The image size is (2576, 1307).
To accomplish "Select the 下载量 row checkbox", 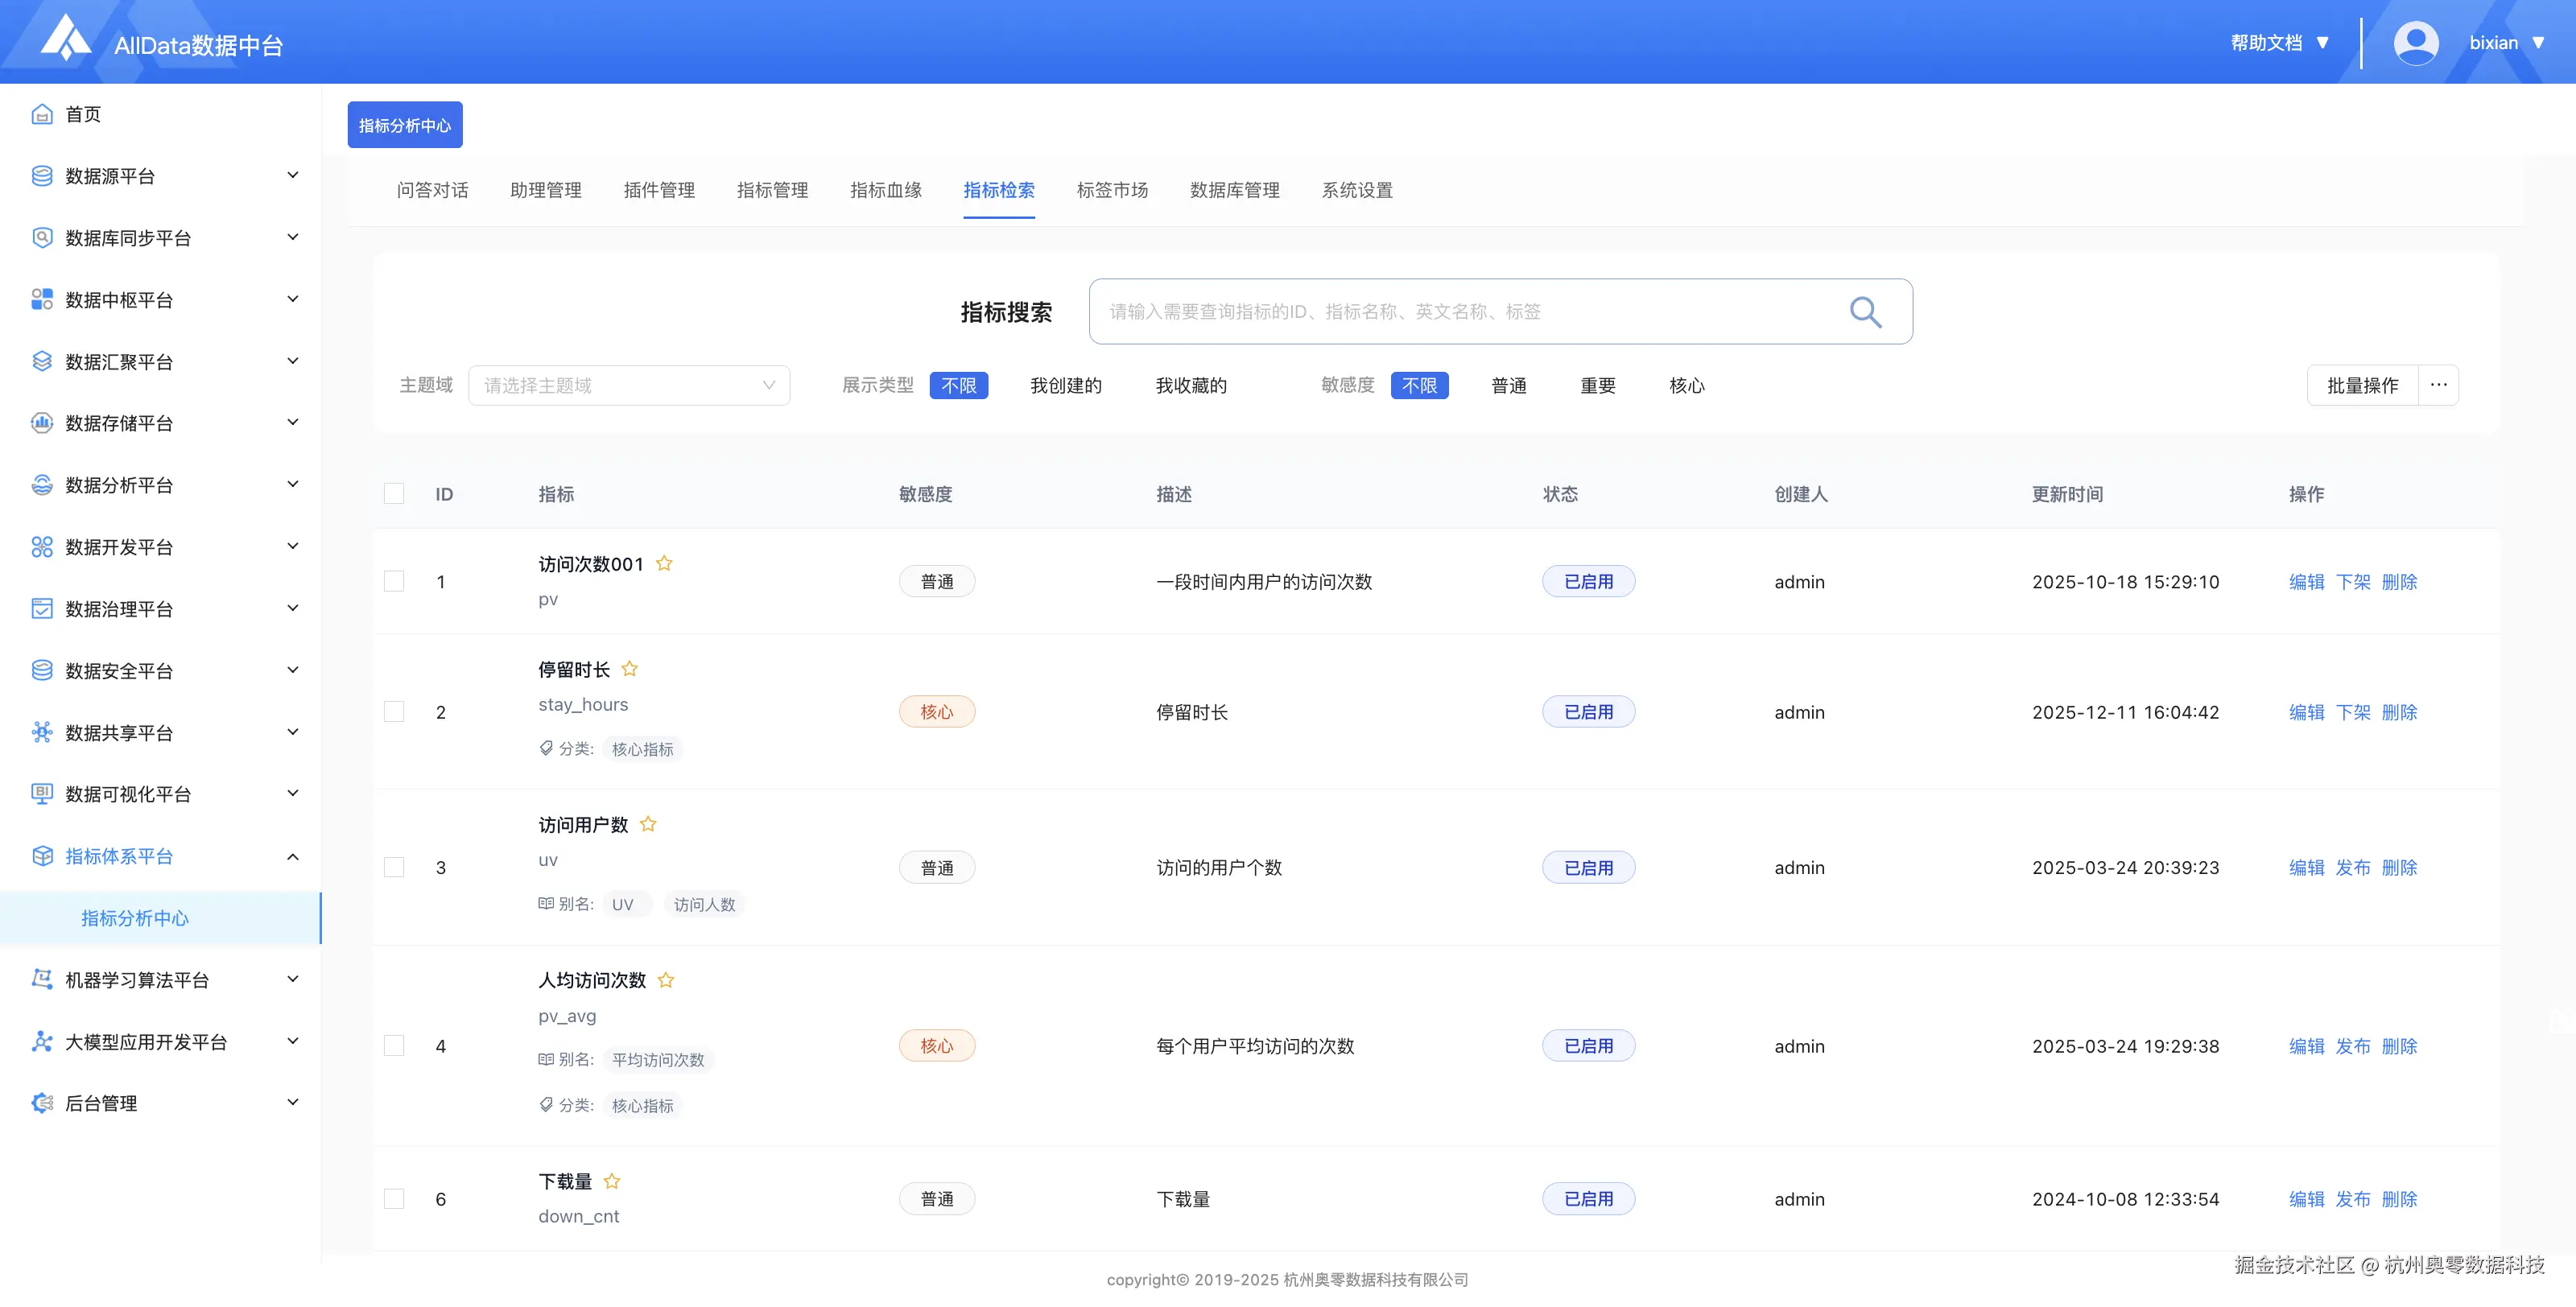I will 394,1198.
